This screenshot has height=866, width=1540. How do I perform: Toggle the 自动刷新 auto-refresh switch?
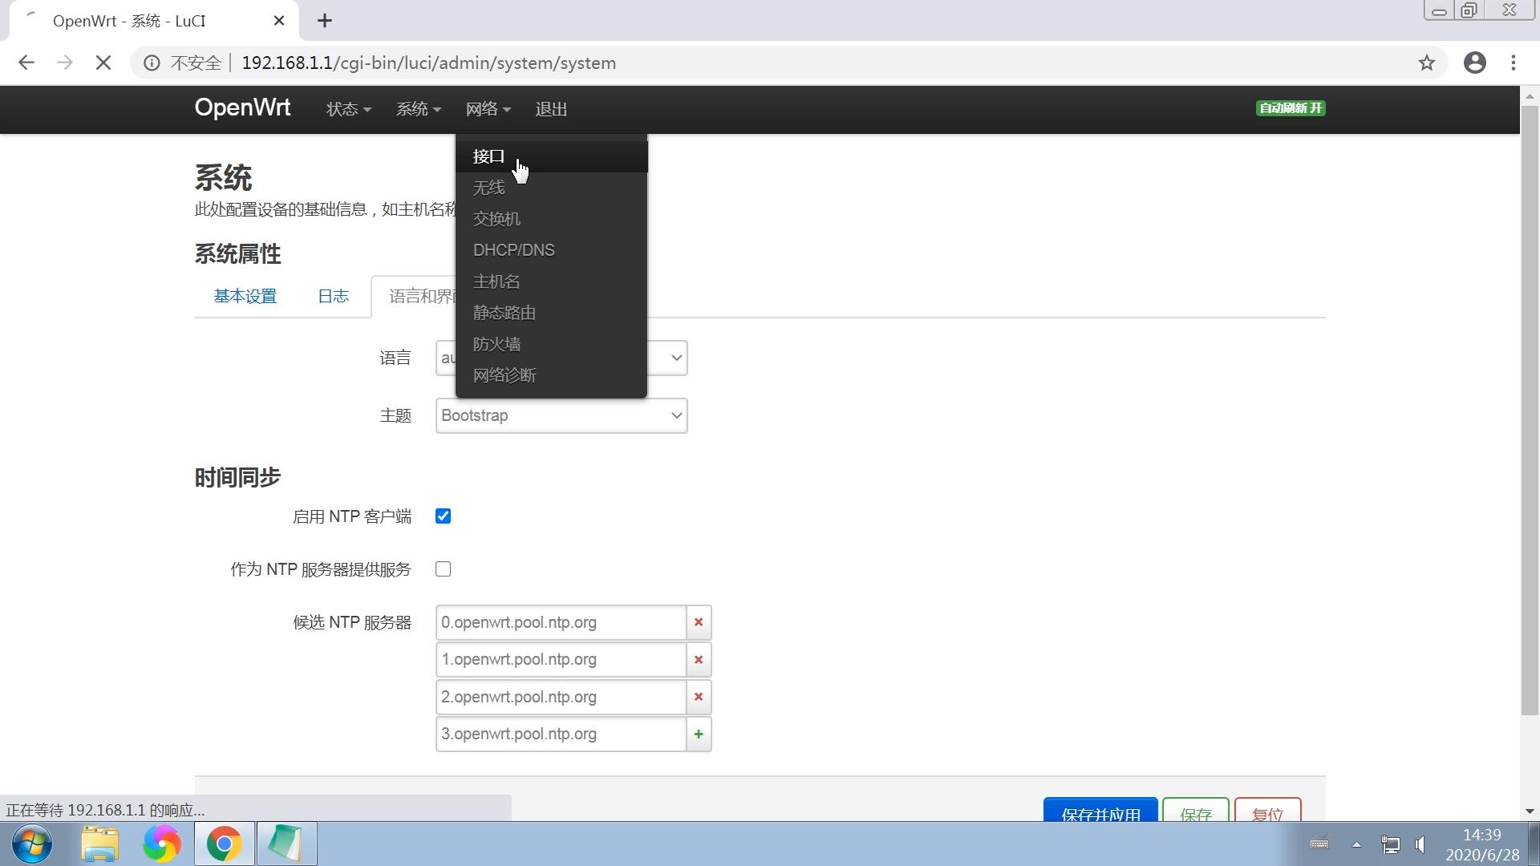(x=1290, y=107)
